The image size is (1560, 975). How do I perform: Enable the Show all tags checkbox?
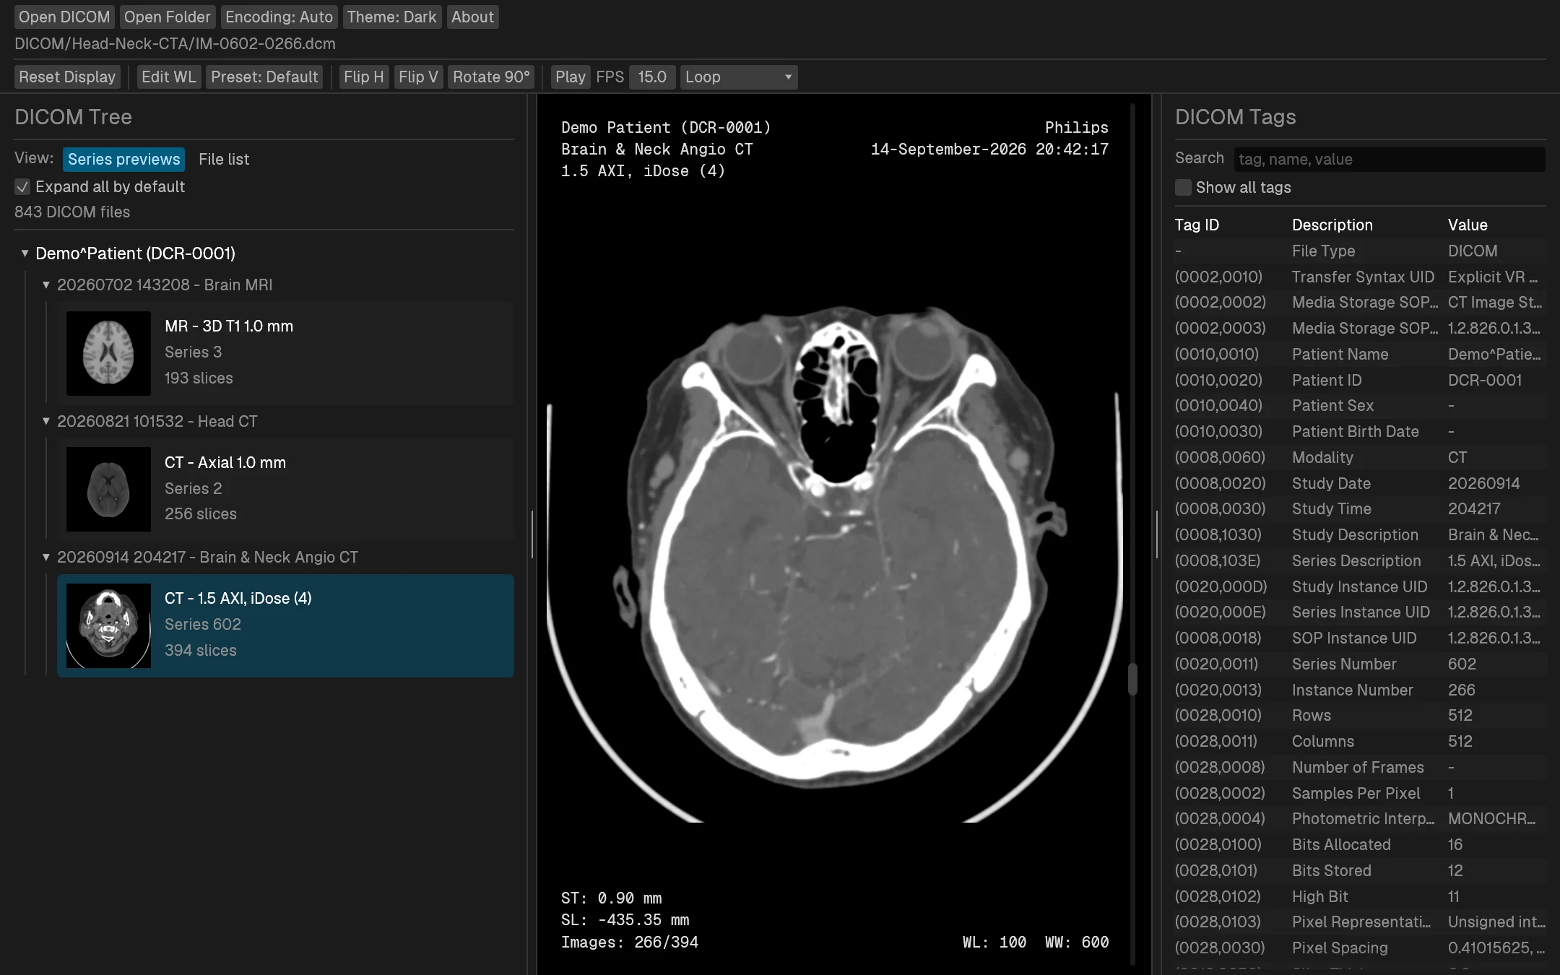point(1183,188)
